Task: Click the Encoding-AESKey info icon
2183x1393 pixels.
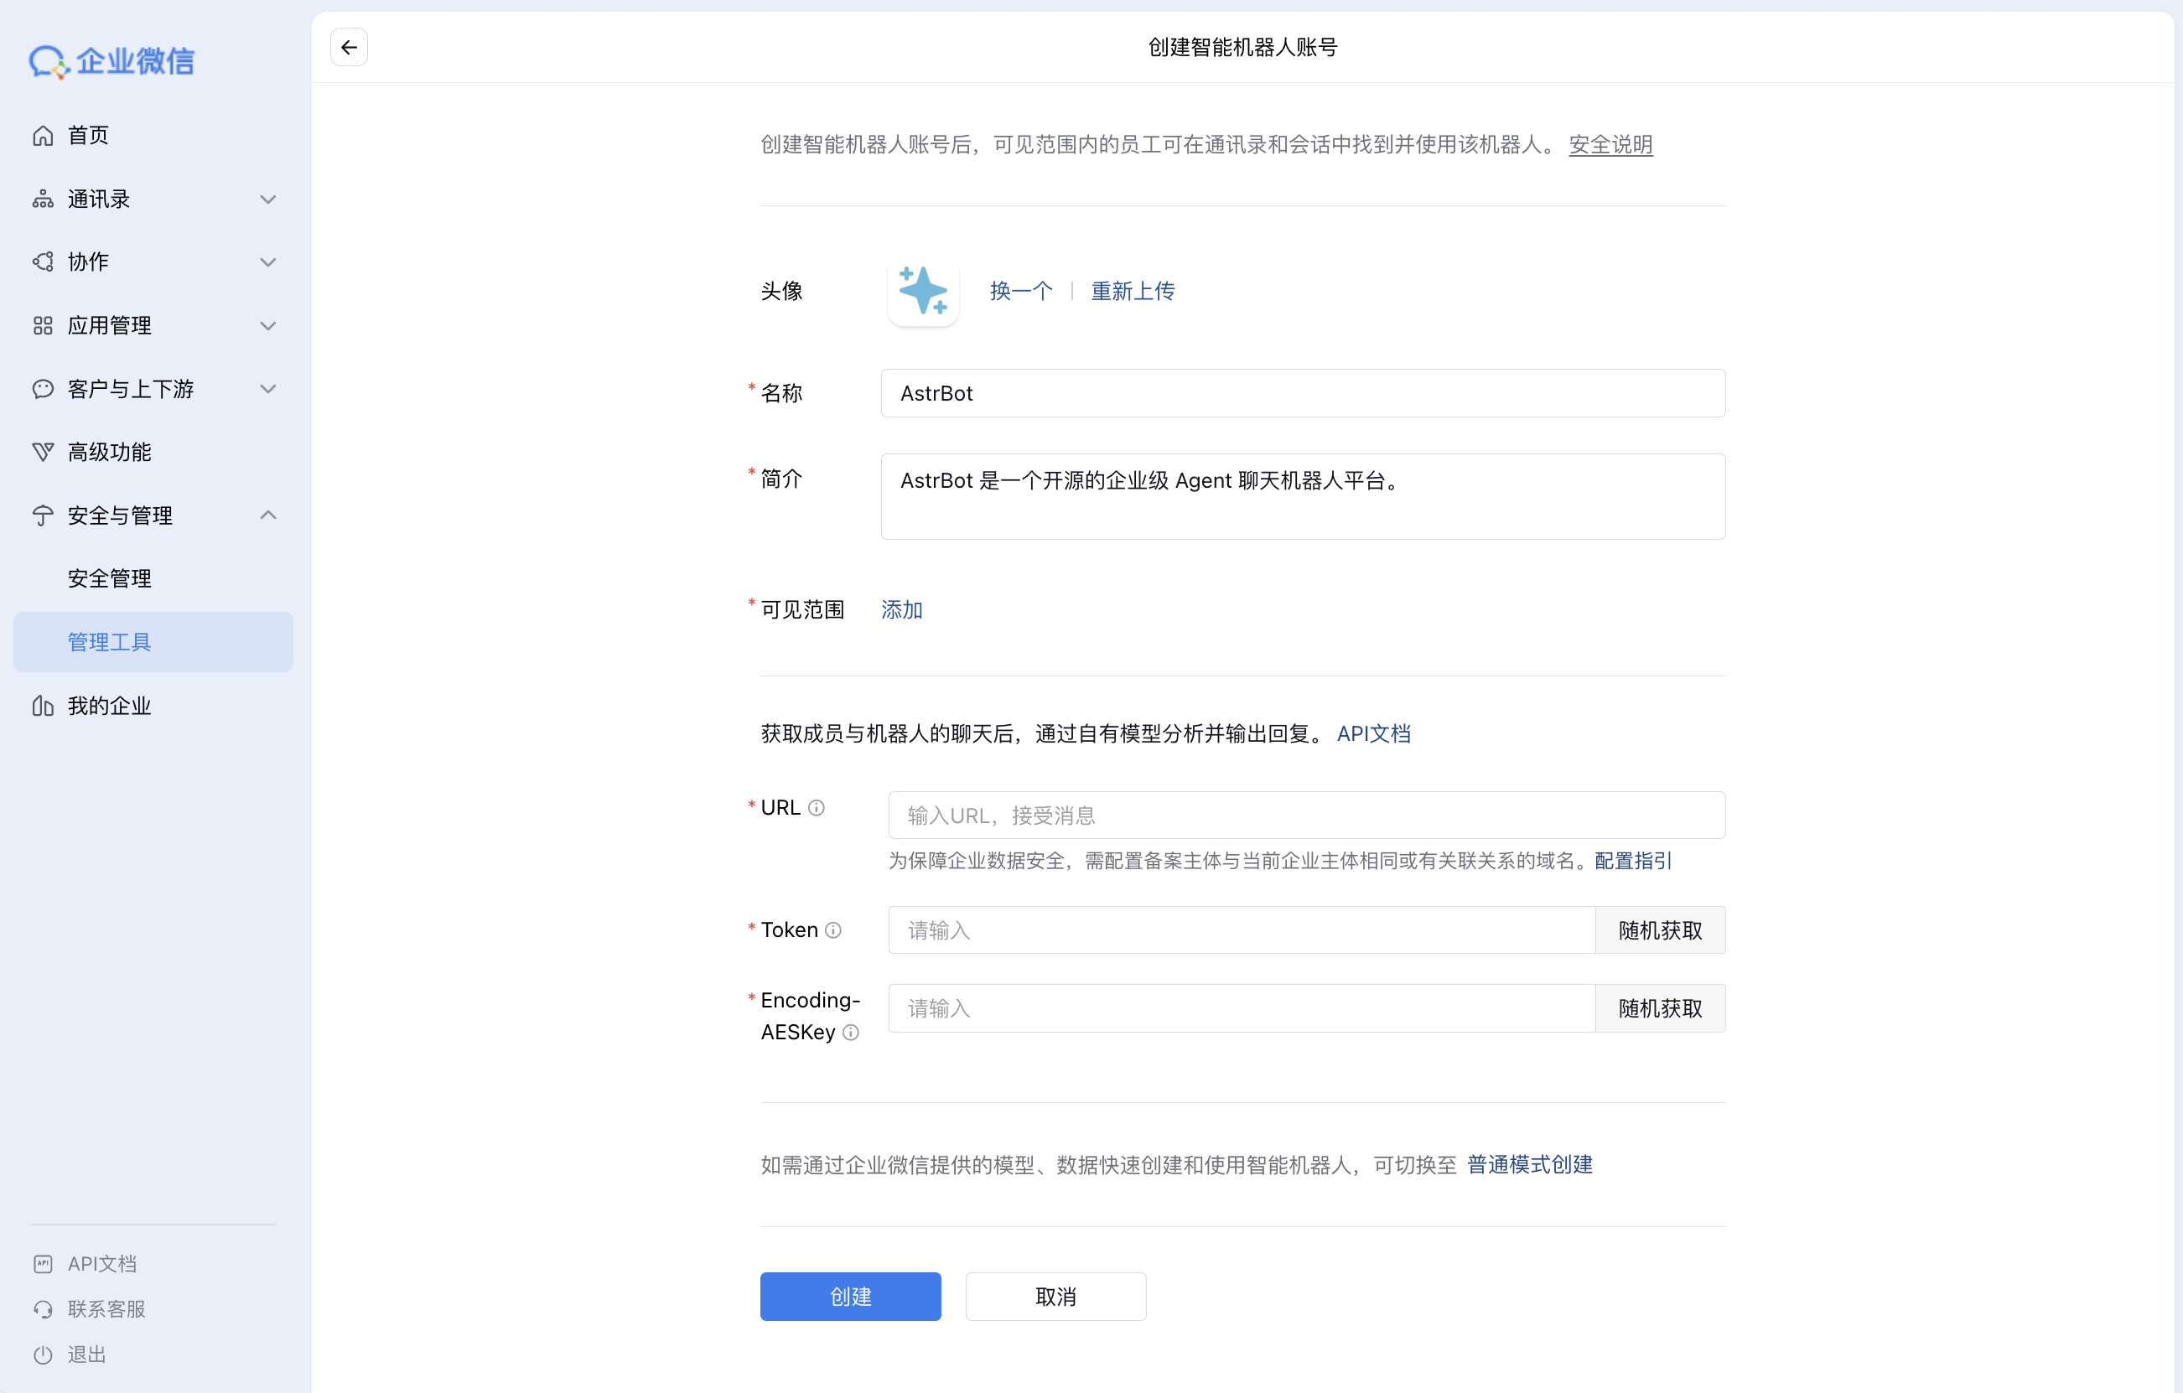Action: pyautogui.click(x=850, y=1033)
